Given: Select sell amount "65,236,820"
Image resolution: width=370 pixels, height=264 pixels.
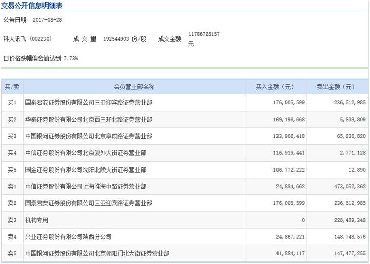Looking at the screenshot, I should [351, 136].
